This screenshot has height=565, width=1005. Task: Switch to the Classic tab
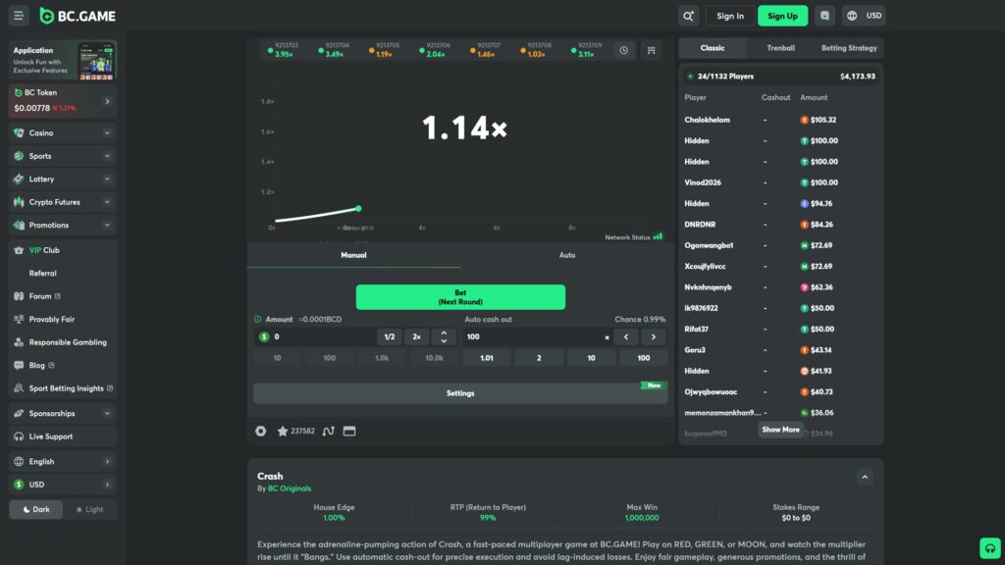(x=713, y=48)
